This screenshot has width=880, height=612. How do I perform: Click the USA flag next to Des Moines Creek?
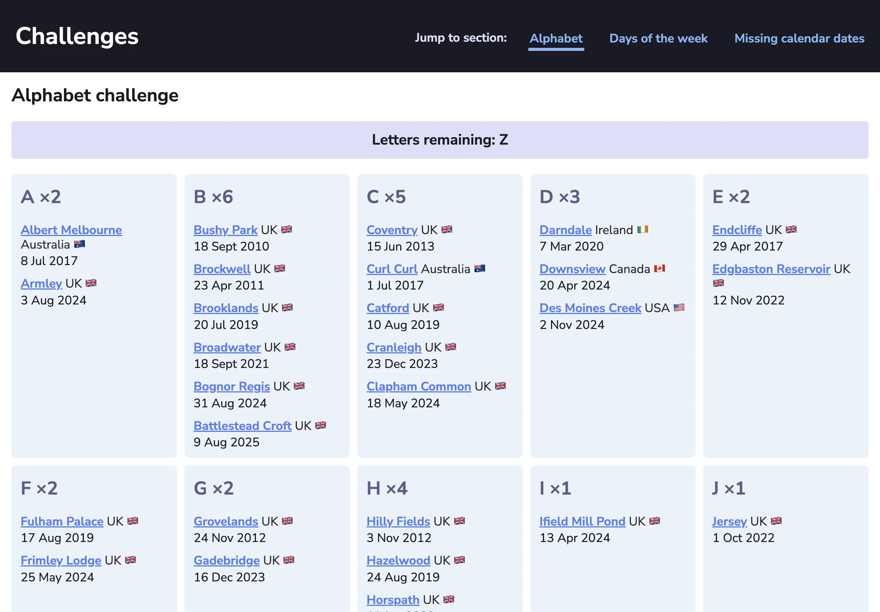coord(680,308)
